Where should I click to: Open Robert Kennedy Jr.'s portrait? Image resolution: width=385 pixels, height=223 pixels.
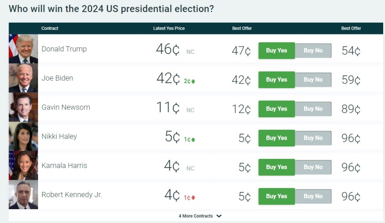click(23, 195)
